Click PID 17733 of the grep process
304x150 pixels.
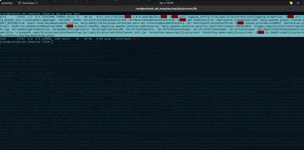click(x=21, y=39)
